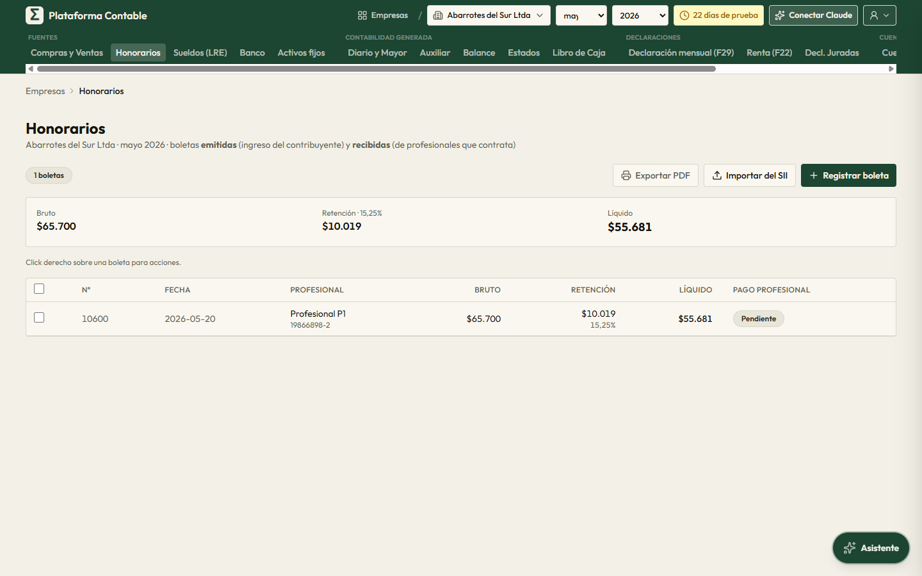The image size is (922, 576).
Task: Open the Activos fijos tab
Action: click(302, 52)
